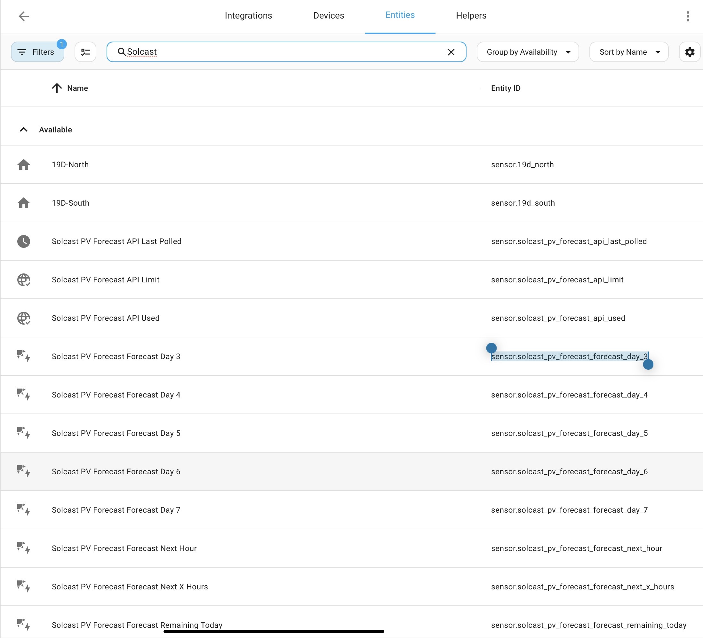The height and width of the screenshot is (638, 703).
Task: Click forecast icon of Remaining Today row
Action: 24,625
